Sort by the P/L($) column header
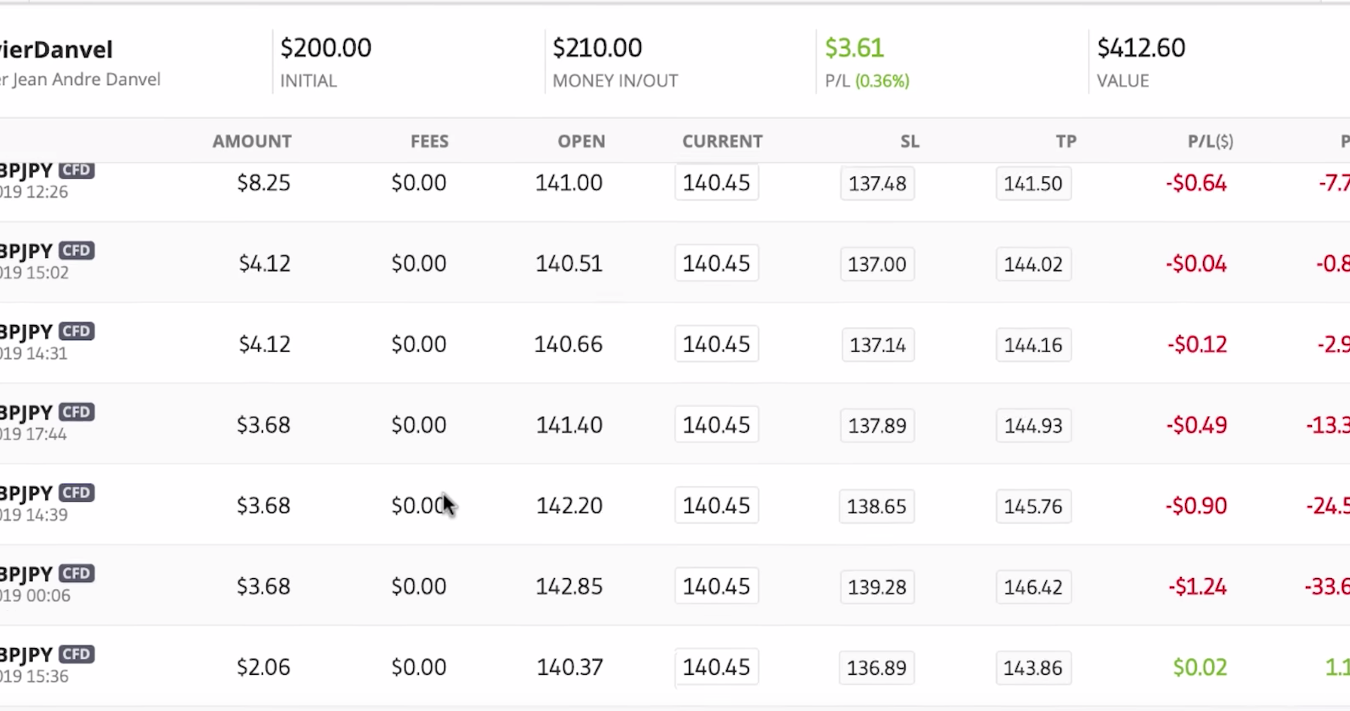Viewport: 1350px width, 711px height. [1210, 141]
